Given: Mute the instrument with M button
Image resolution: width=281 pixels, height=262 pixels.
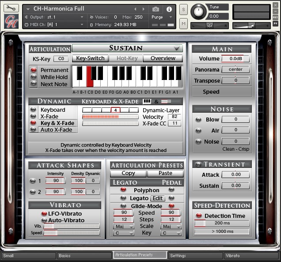Looking at the screenshot, I should [184, 23].
